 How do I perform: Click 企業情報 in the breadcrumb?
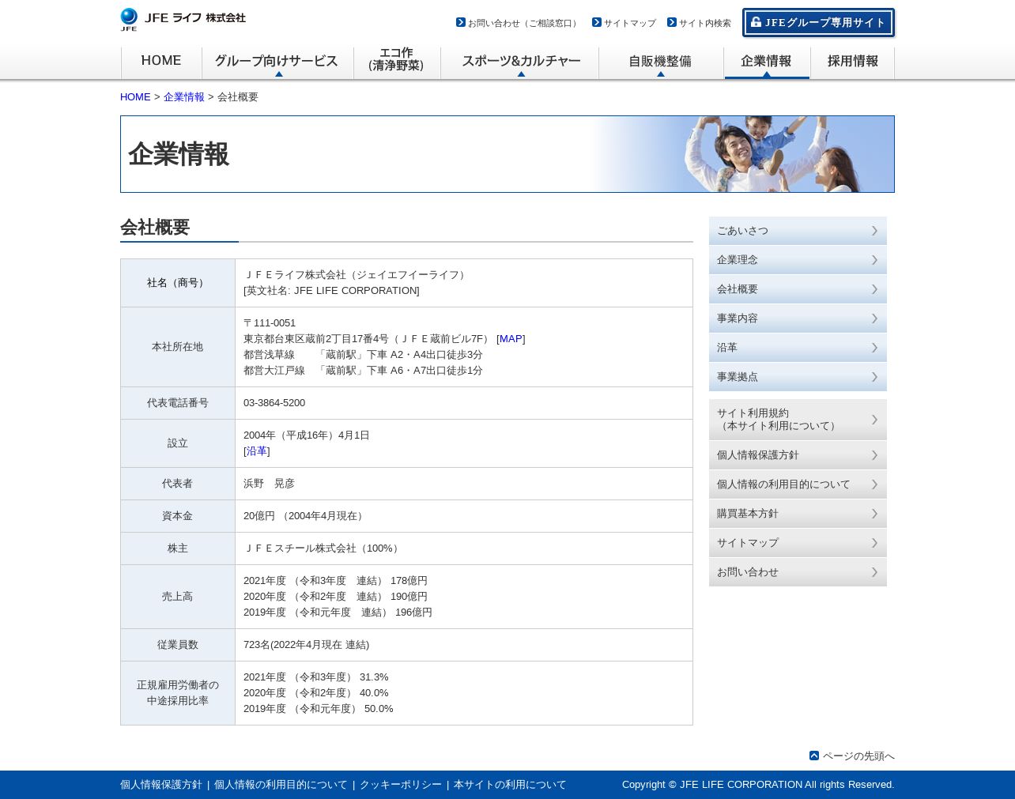pos(184,97)
